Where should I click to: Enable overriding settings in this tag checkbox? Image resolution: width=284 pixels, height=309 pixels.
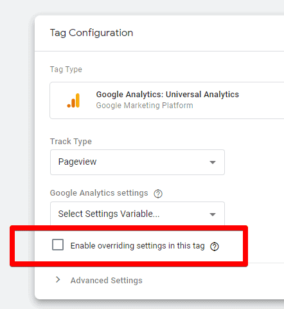tap(58, 245)
